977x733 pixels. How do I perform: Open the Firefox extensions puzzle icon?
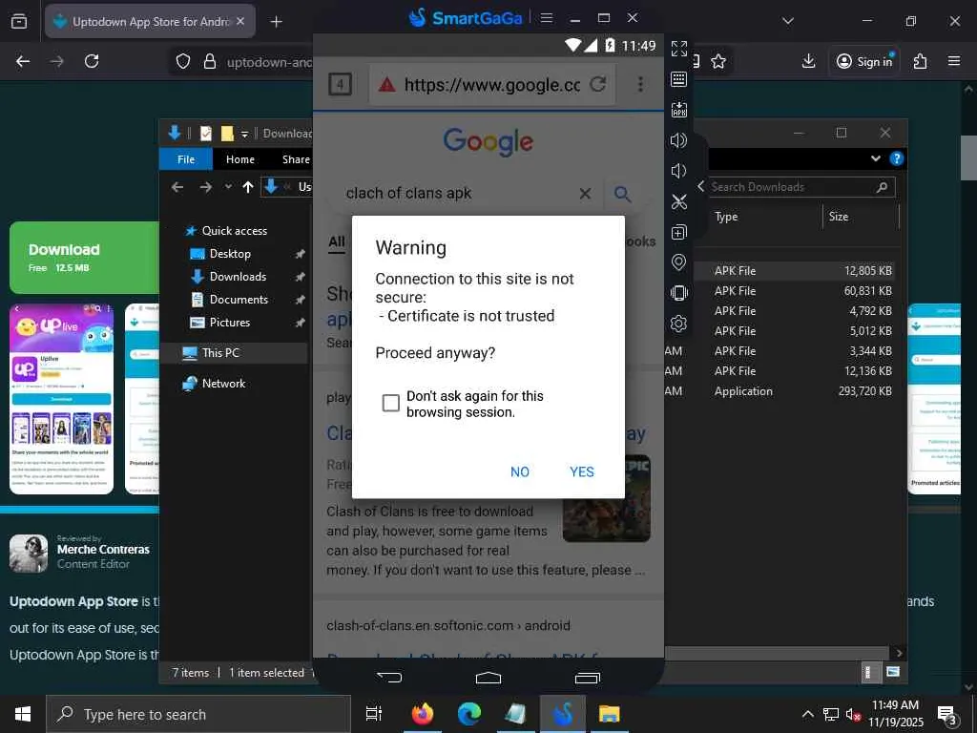(920, 61)
